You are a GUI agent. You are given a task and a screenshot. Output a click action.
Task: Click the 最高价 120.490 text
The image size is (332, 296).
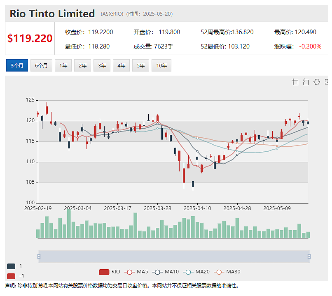[x=295, y=32]
